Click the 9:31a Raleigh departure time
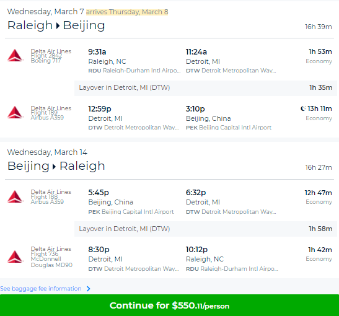The image size is (339, 316). point(97,52)
